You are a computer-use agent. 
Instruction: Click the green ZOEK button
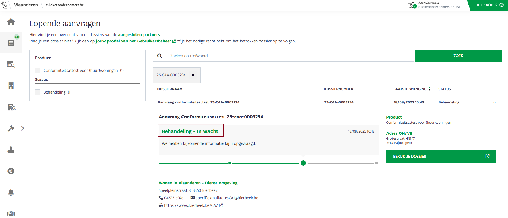(458, 56)
